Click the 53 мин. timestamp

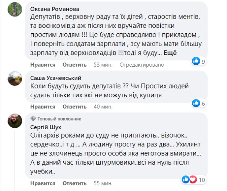[102, 65]
